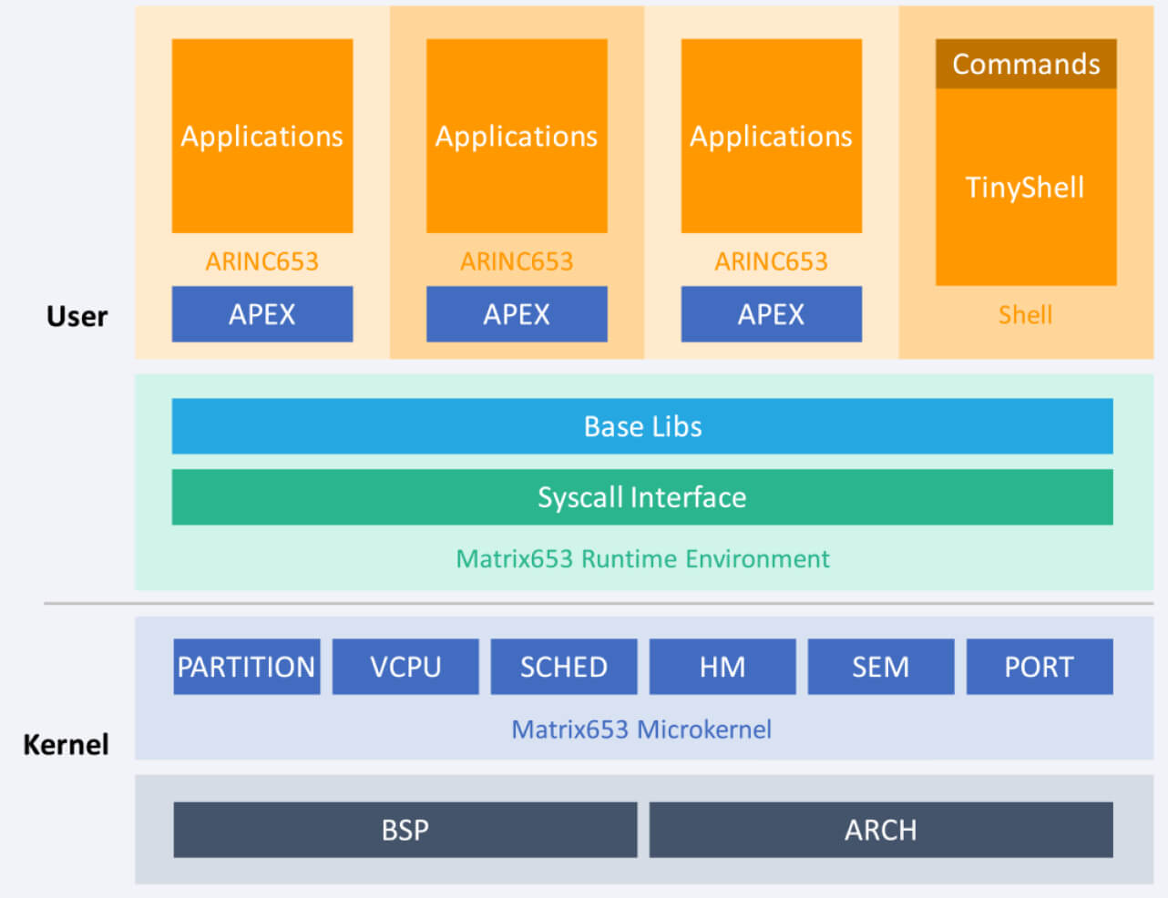This screenshot has width=1168, height=898.
Task: Click the BSP block
Action: (x=405, y=830)
